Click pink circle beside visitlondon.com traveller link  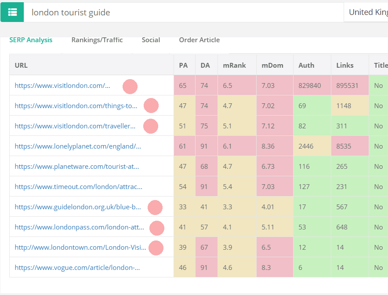pos(151,126)
